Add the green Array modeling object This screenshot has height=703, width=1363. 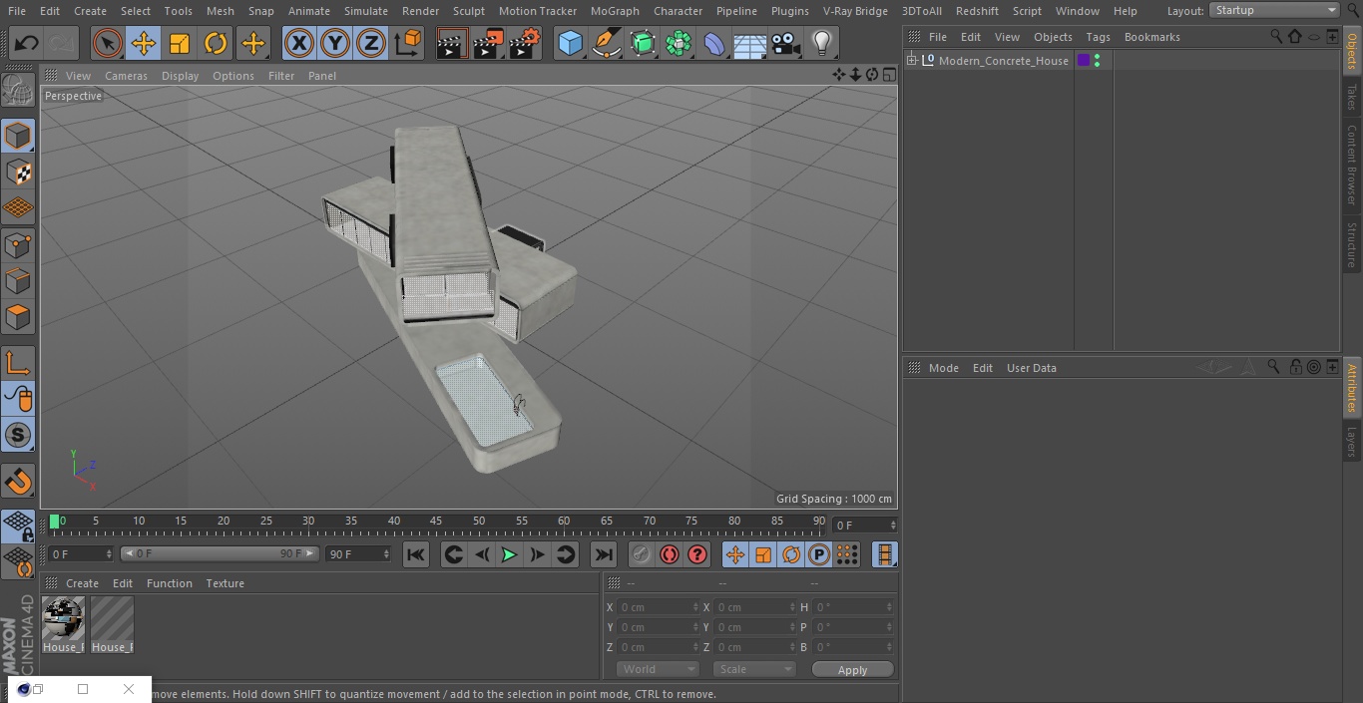(679, 44)
